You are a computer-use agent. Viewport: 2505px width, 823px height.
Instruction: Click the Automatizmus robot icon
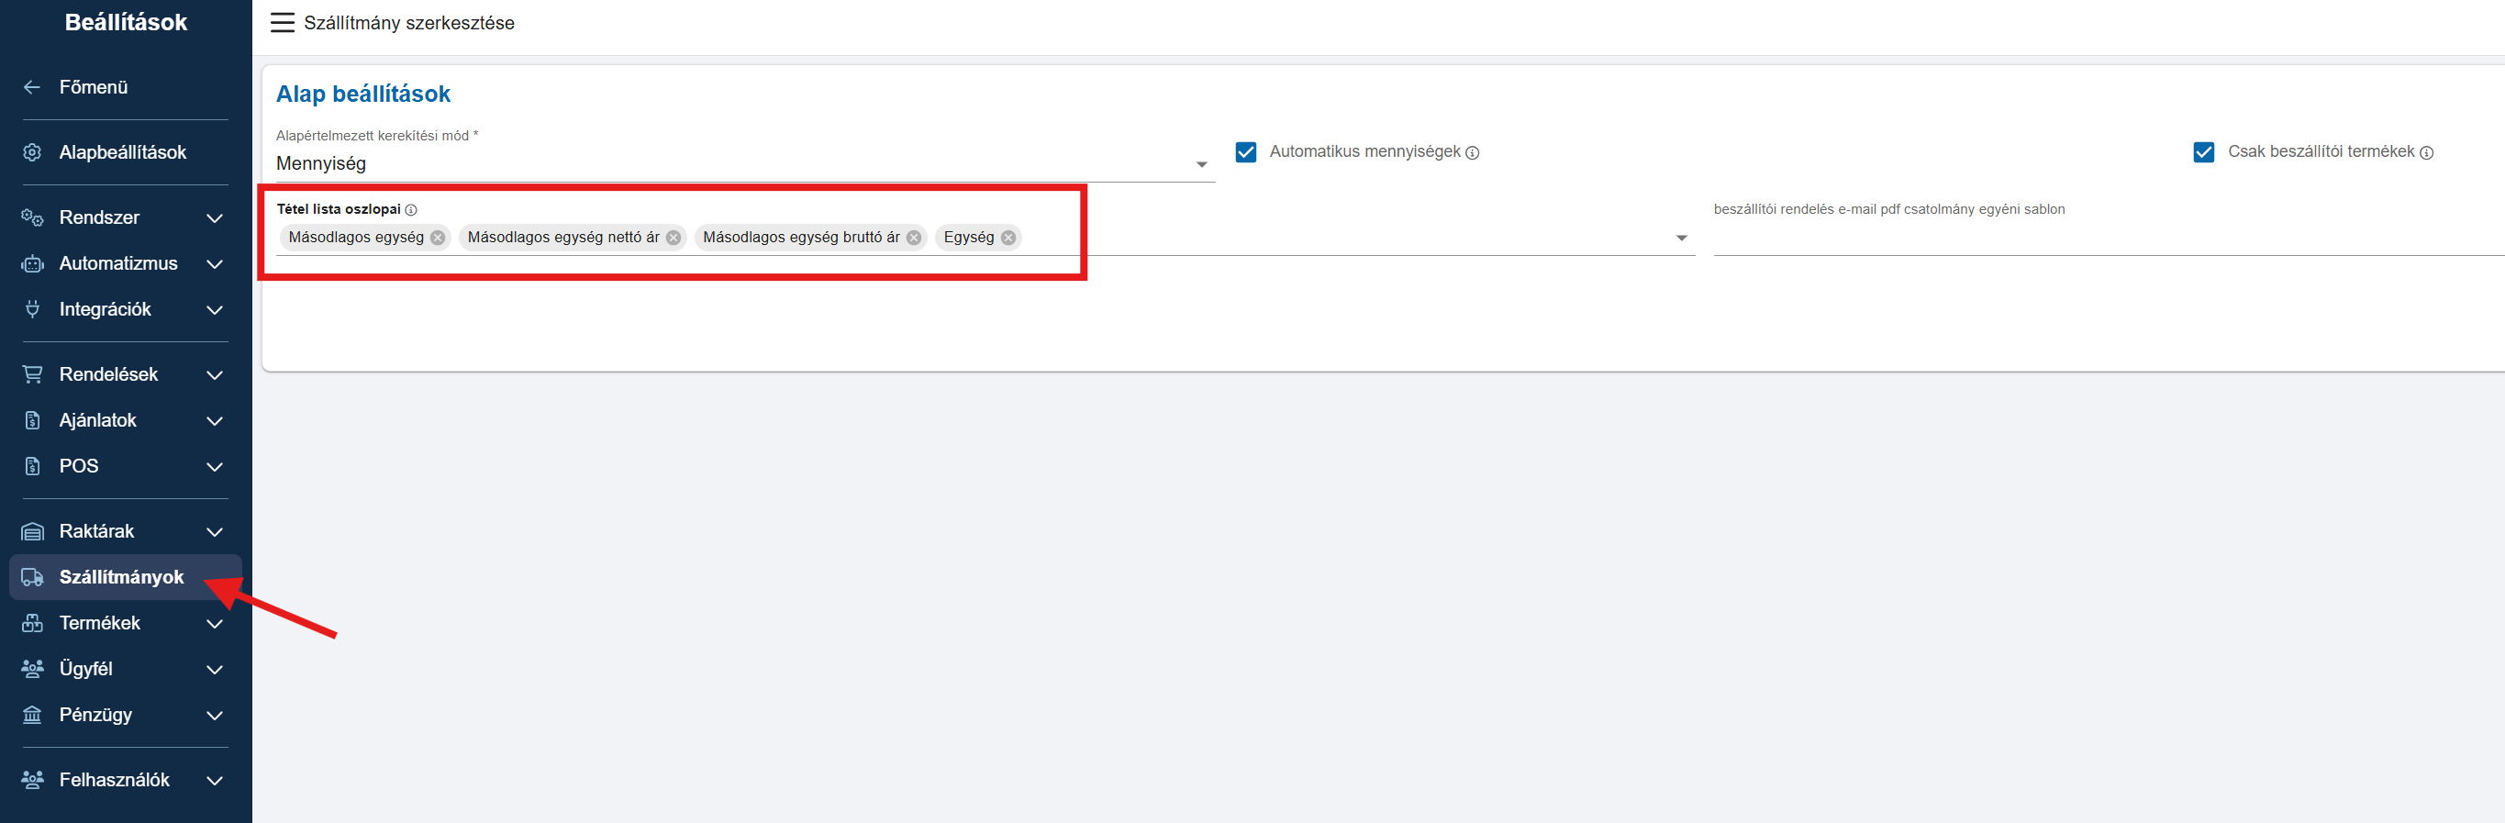pos(32,263)
